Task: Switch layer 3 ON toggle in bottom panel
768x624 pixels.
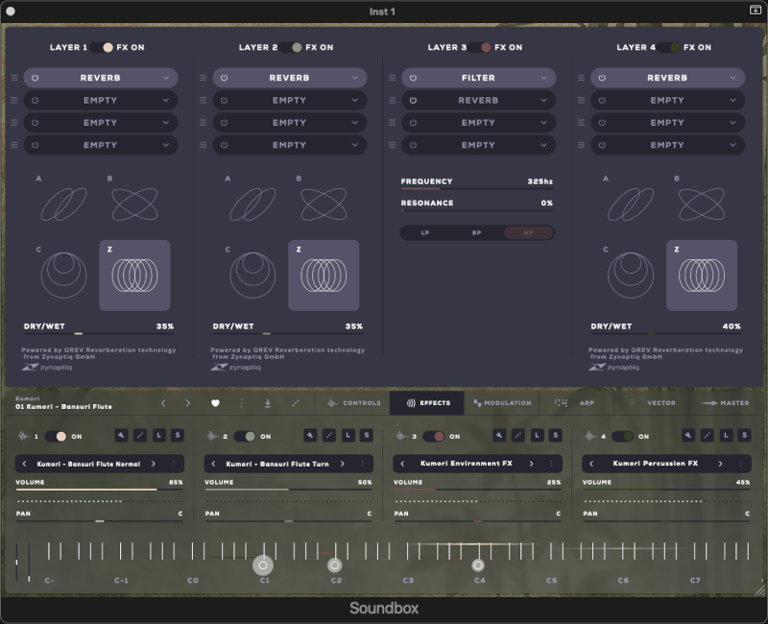Action: (x=434, y=437)
